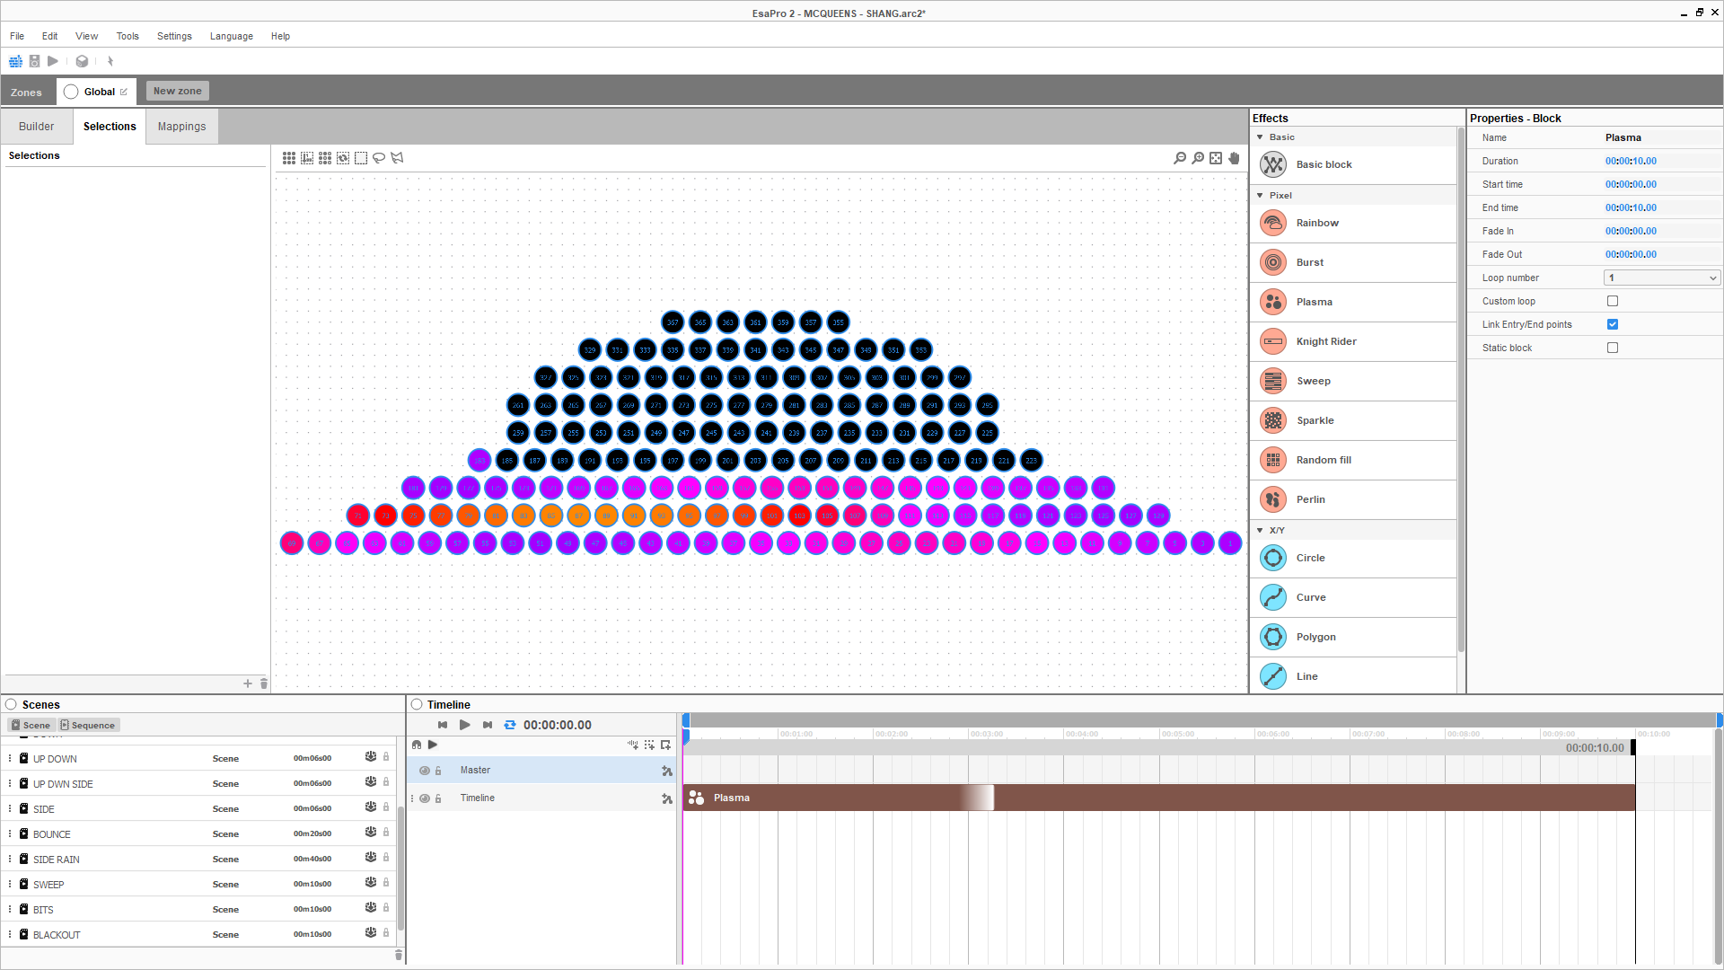Activate the pan hand tool
The height and width of the screenshot is (970, 1724).
click(x=1234, y=158)
